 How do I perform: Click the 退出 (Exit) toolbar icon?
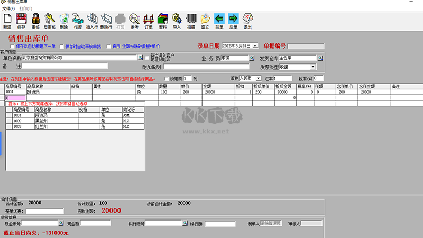[247, 21]
